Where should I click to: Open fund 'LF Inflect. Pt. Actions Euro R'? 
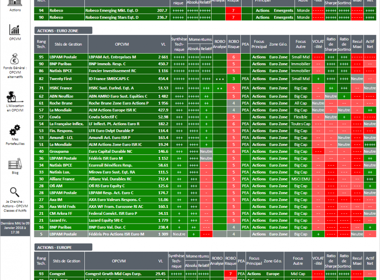(x=114, y=124)
